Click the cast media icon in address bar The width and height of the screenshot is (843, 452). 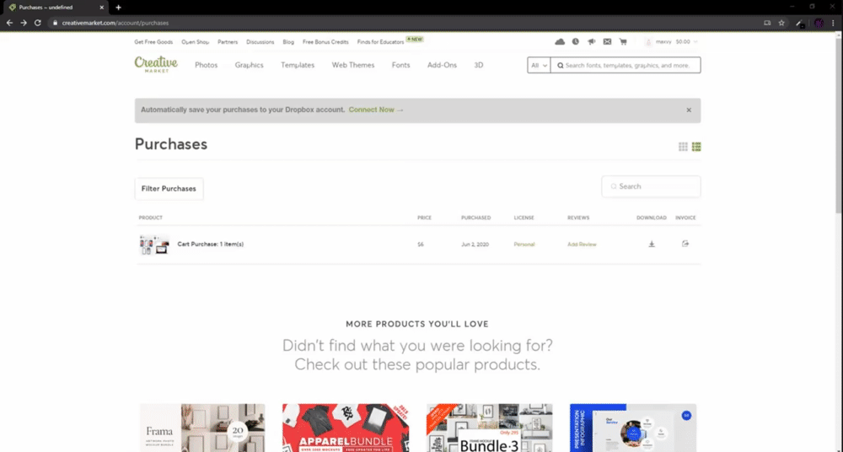click(767, 23)
